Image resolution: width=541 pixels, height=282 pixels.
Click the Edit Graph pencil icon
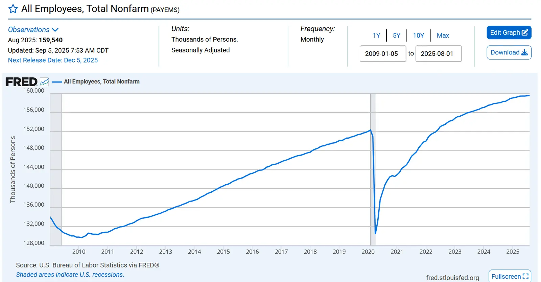point(525,32)
